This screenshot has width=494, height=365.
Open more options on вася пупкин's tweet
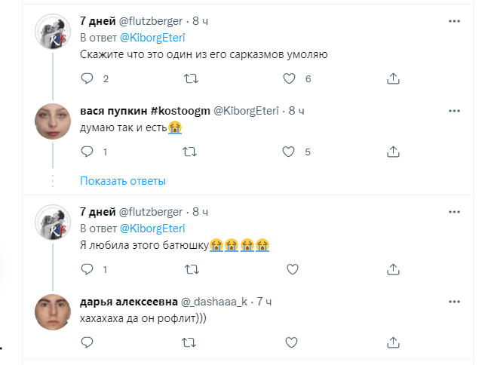click(453, 110)
